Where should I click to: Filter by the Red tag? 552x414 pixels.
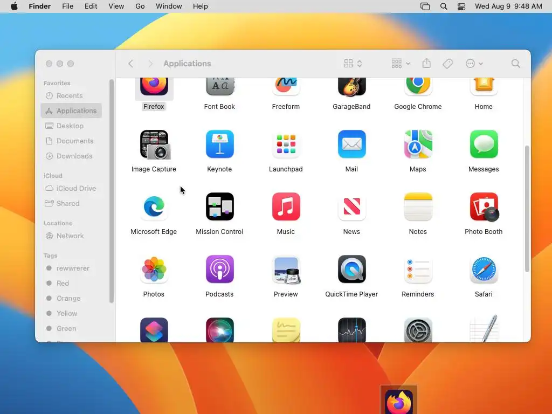[72, 284]
